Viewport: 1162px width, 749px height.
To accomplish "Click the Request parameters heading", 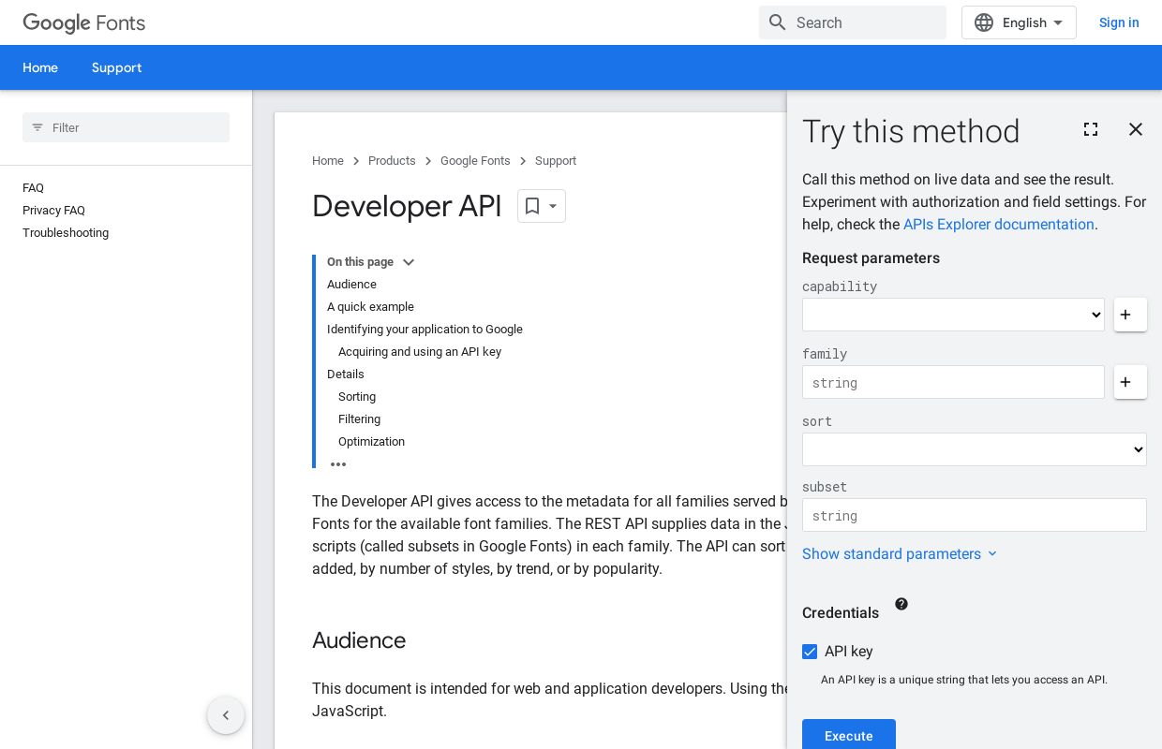I will point(871,258).
